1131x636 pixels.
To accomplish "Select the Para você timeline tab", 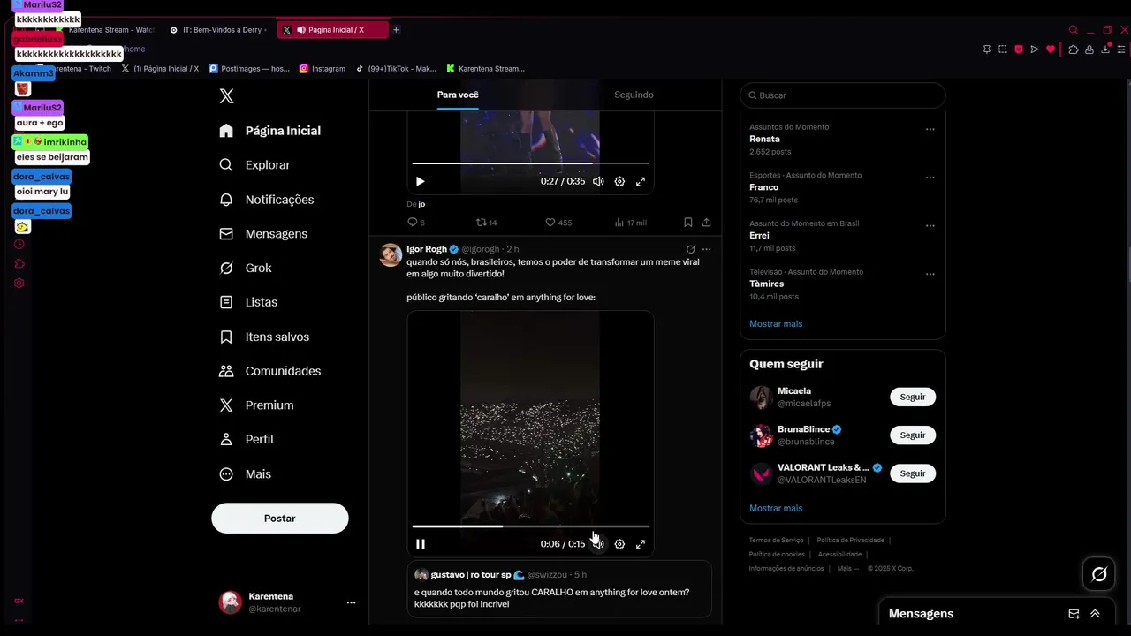I will [458, 95].
